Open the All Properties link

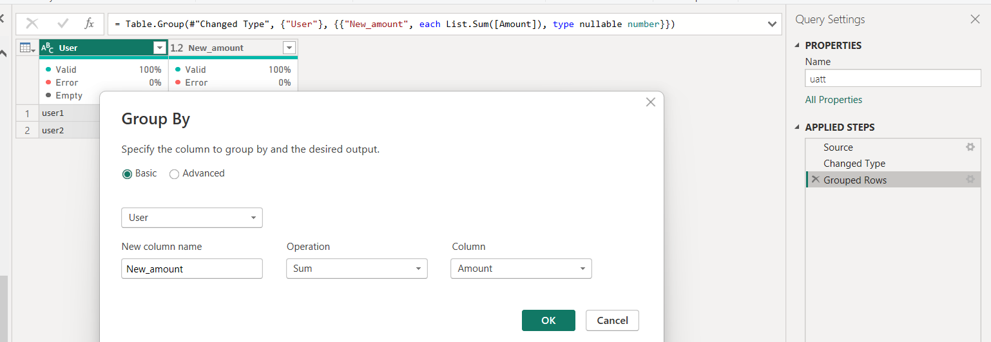tap(833, 100)
